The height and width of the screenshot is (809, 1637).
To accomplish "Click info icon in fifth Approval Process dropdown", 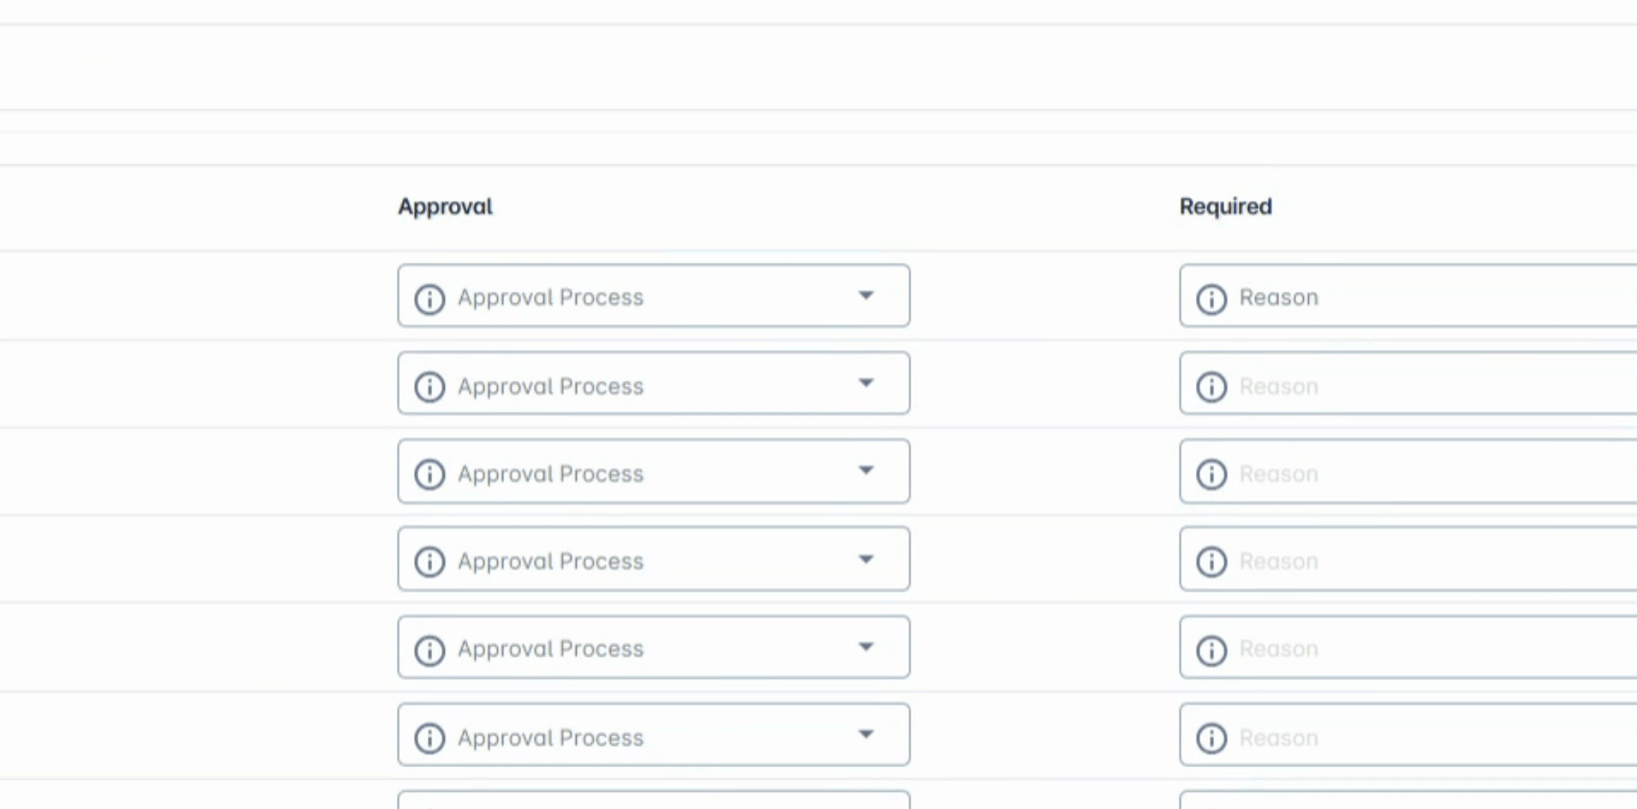I will pos(430,649).
